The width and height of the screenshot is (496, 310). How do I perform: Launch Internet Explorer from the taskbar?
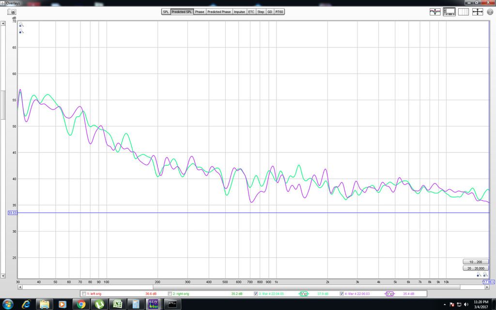[26, 304]
